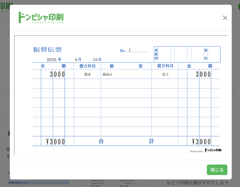Screen dimensions: 240x187
Task: Click the day value 15日 in the date
Action: click(x=97, y=60)
